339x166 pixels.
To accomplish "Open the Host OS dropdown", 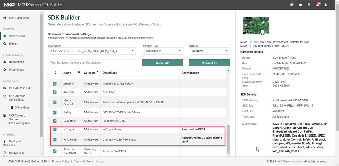I will pyautogui.click(x=209, y=51).
